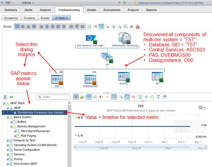Collapse the Basis System tree node

[8, 117]
